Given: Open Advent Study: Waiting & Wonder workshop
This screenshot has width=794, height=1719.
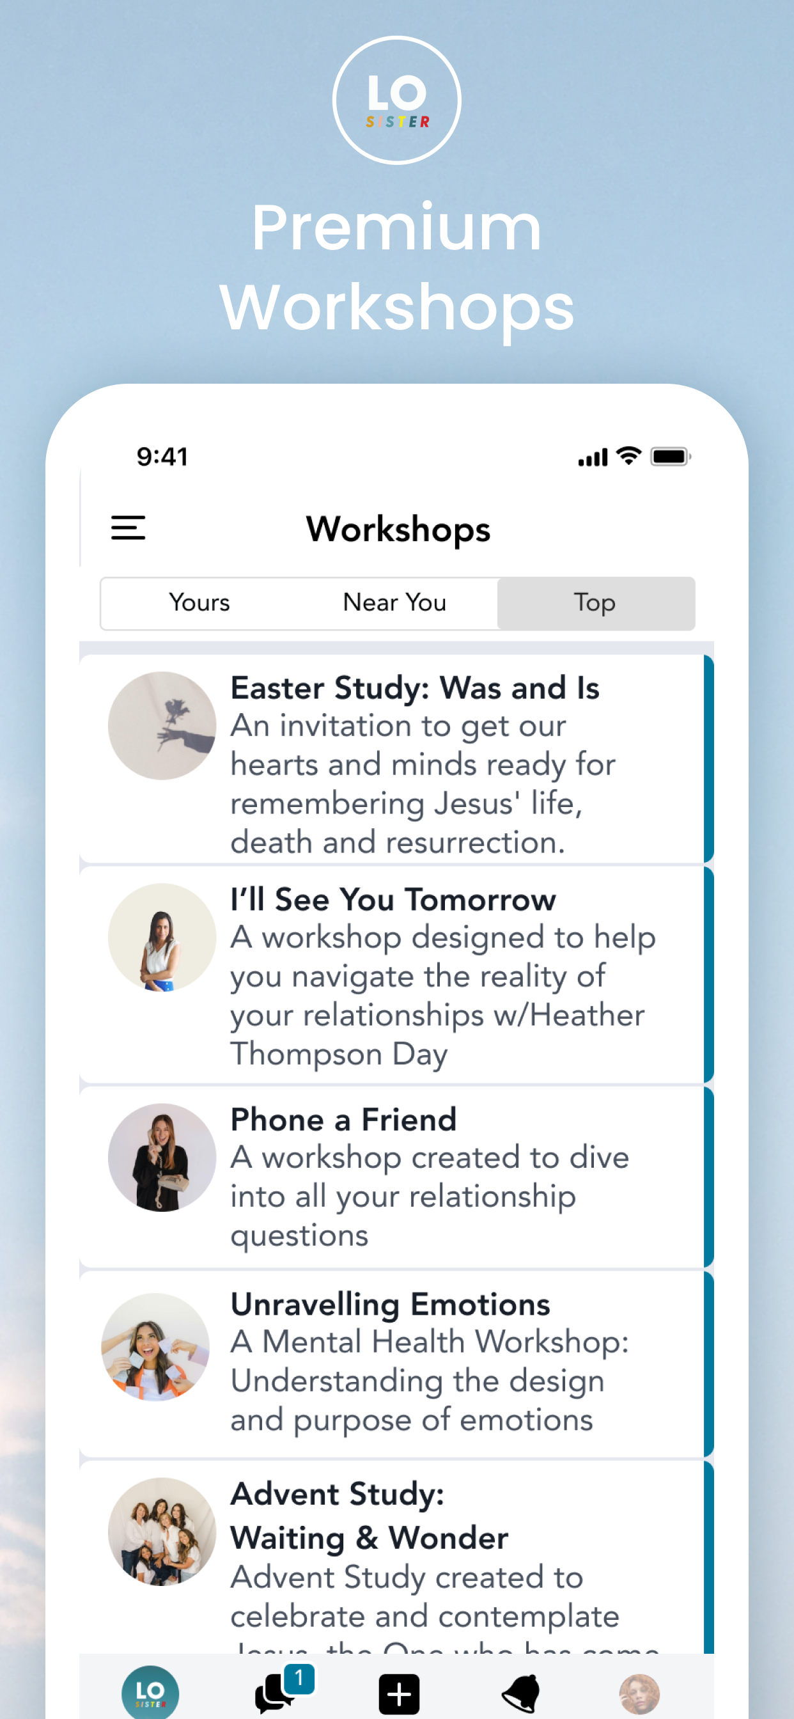Looking at the screenshot, I should pos(396,1556).
